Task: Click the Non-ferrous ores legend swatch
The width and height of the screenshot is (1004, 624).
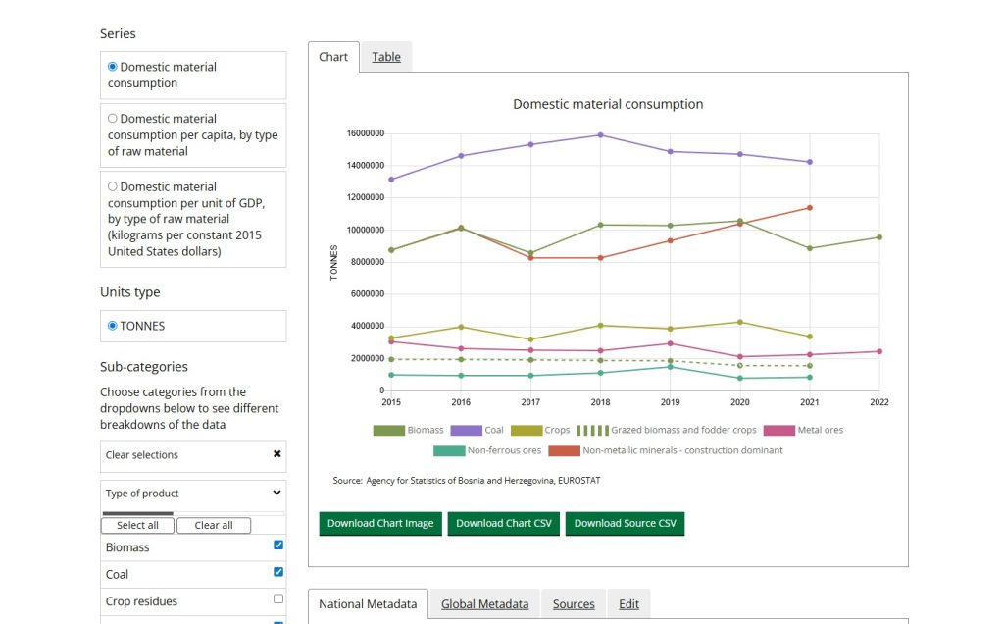Action: click(x=449, y=450)
